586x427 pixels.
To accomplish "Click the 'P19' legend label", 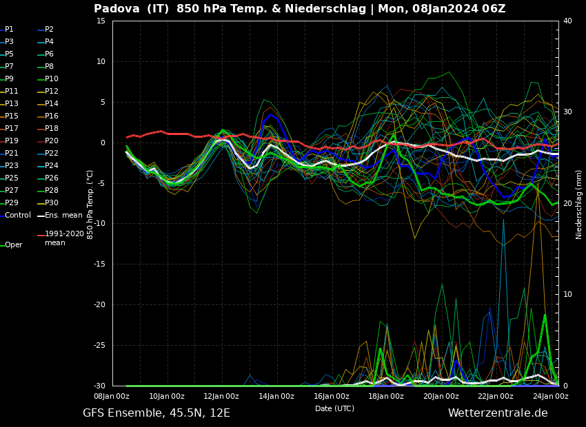I will (12, 140).
